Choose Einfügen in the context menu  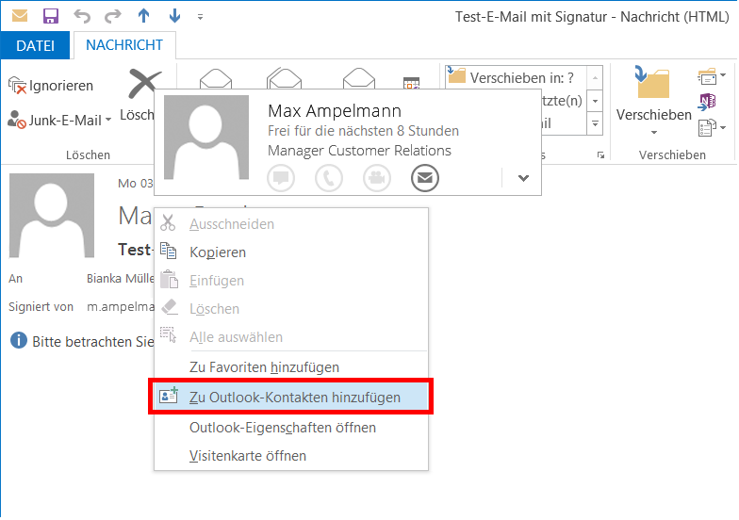[291, 281]
